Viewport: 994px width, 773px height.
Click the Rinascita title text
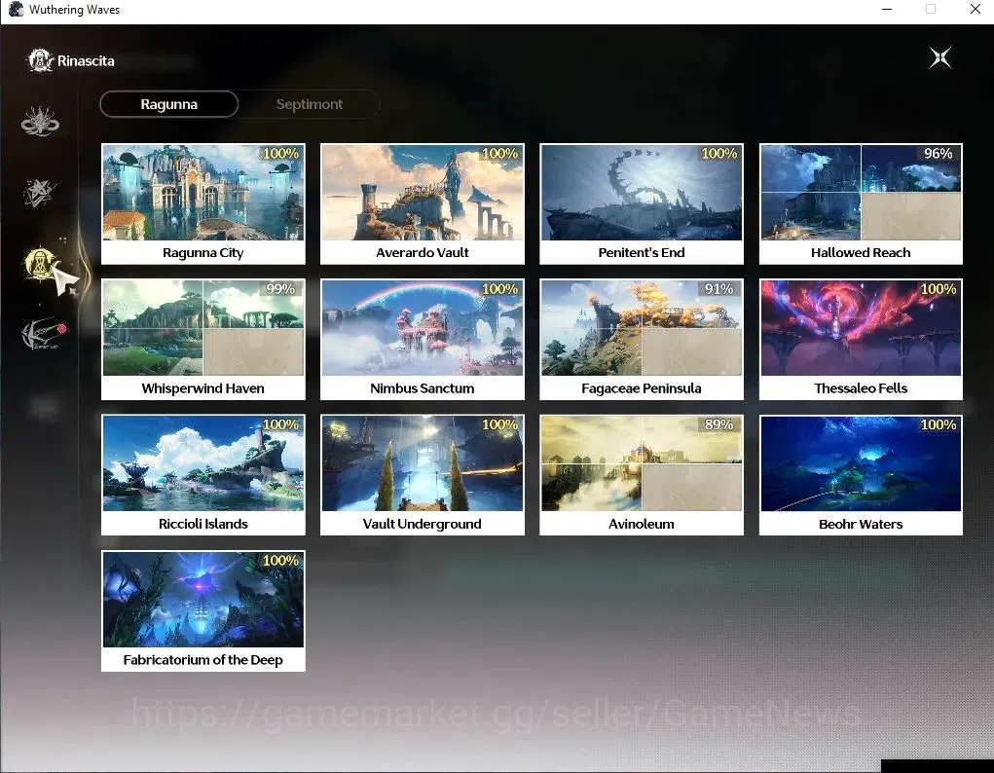point(86,61)
